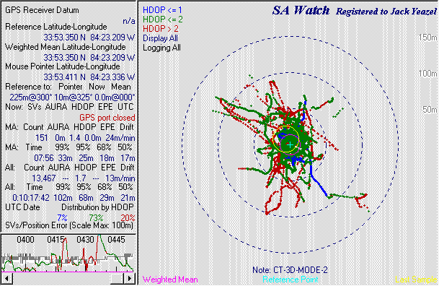
Task: Click the 17m MA 50% value
Action: tap(128, 158)
